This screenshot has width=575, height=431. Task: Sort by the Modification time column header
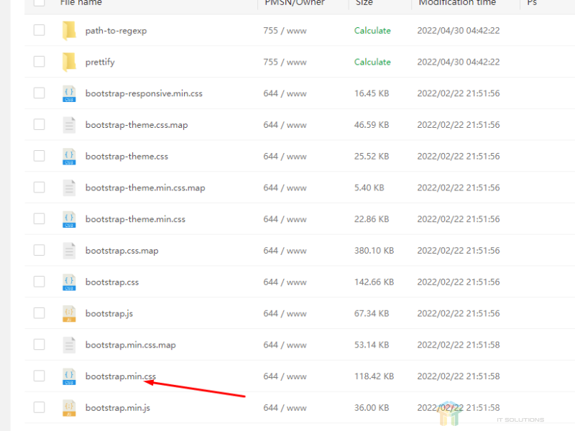[x=457, y=3]
